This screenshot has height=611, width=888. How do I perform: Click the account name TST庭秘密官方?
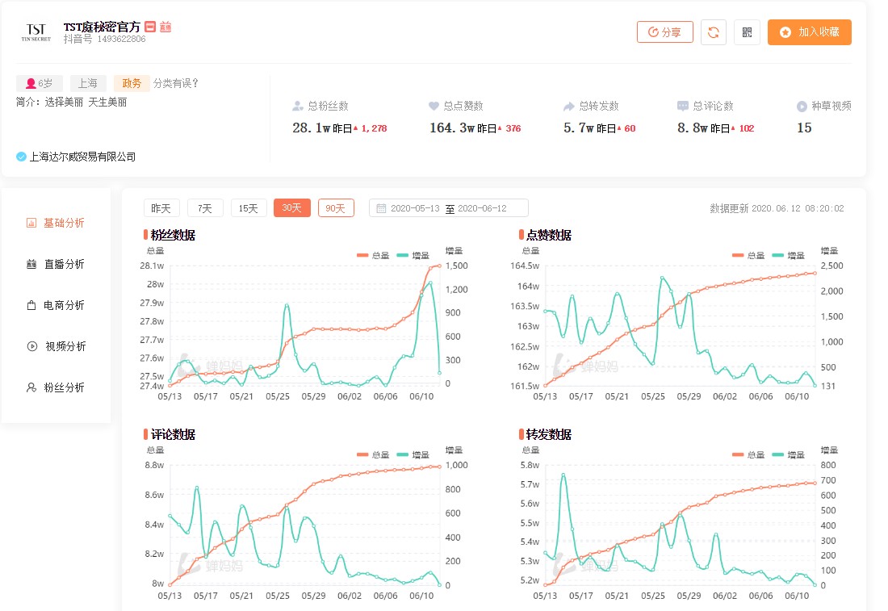(102, 27)
